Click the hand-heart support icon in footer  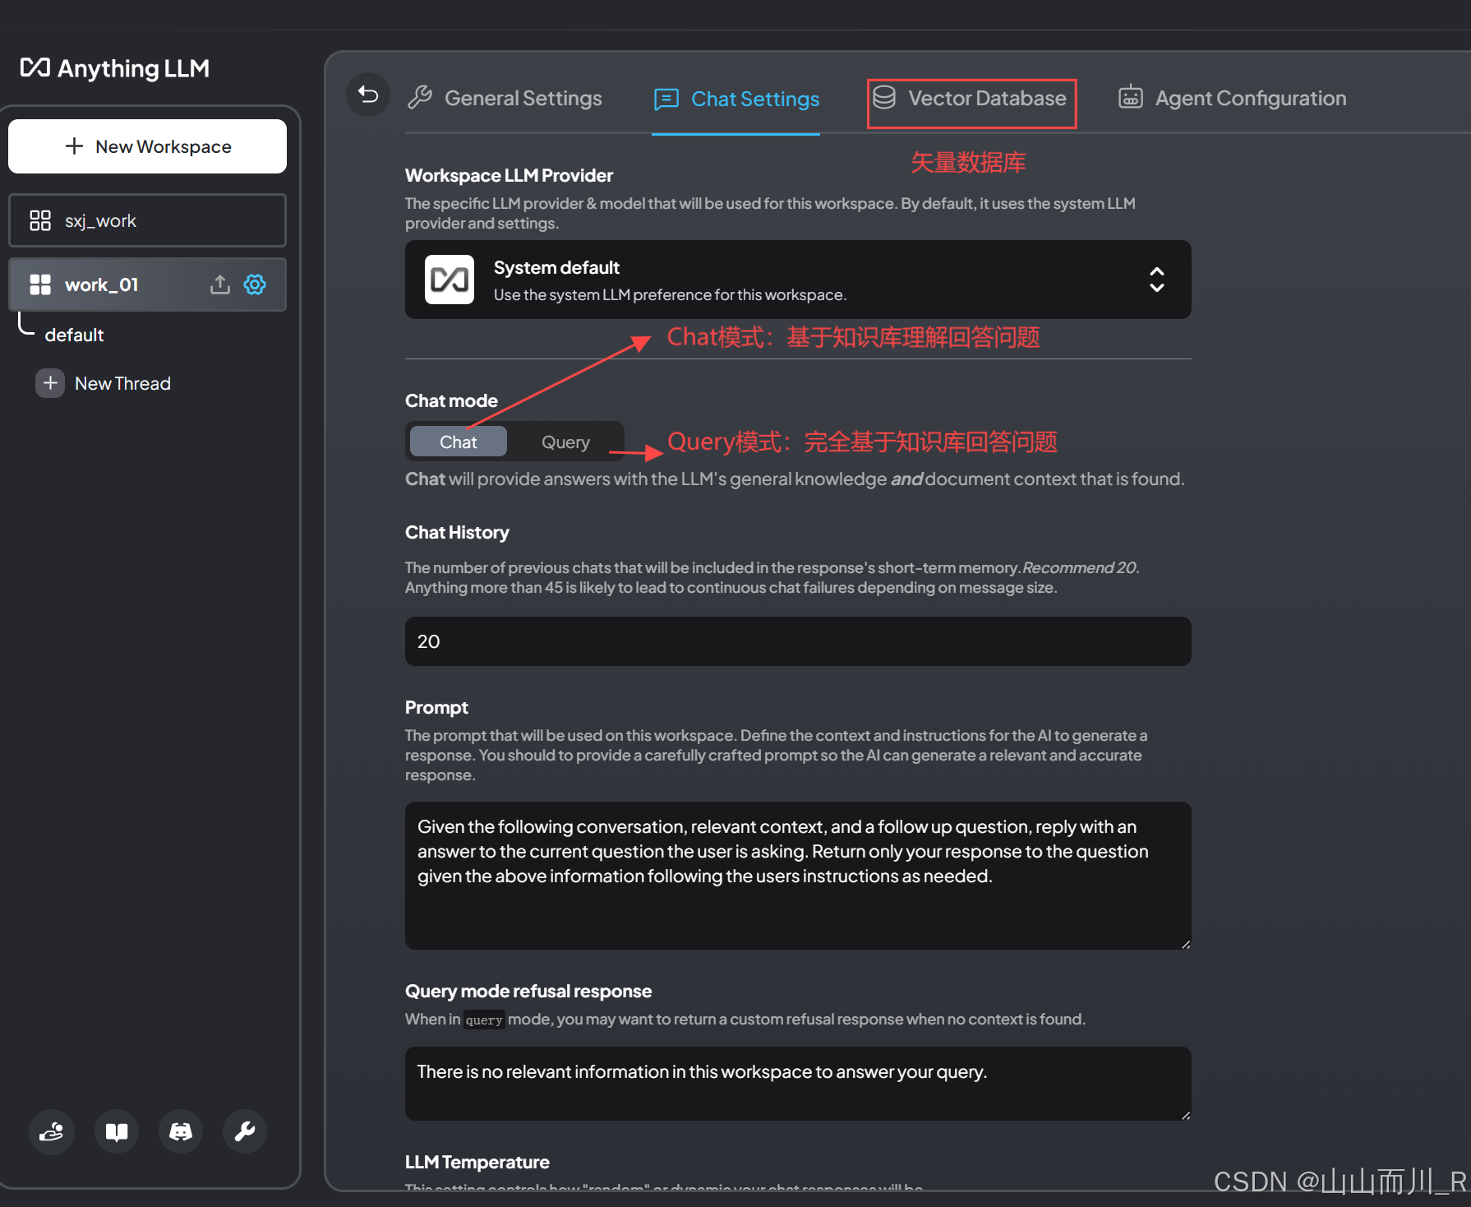(x=52, y=1132)
